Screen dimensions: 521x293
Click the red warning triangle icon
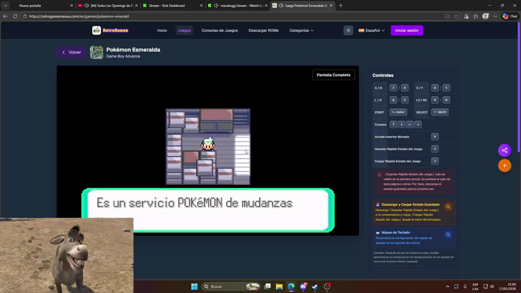(379, 175)
